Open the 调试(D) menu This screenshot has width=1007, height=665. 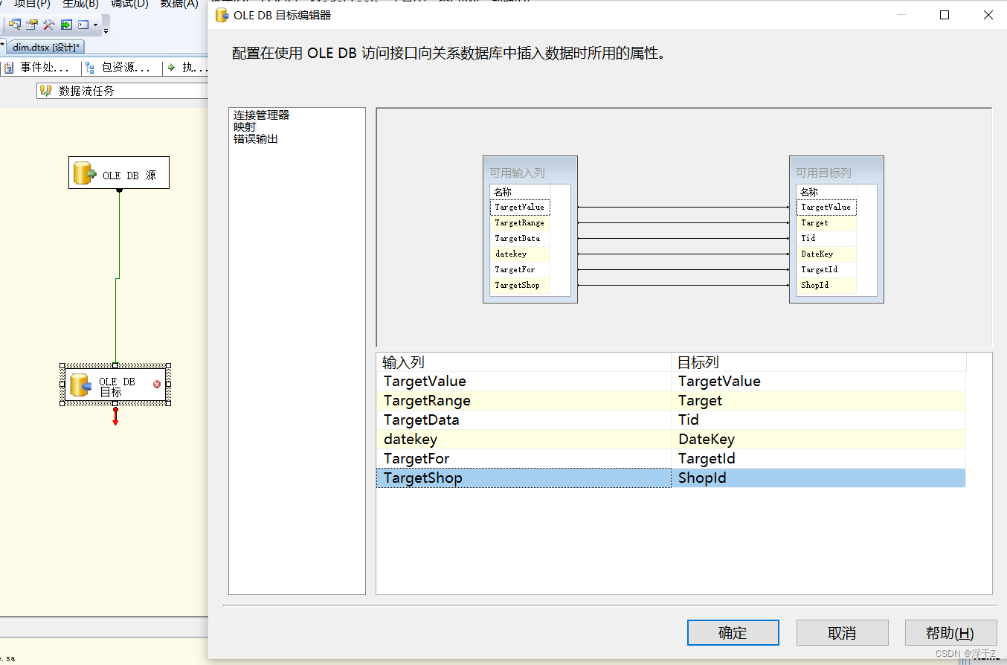(129, 4)
